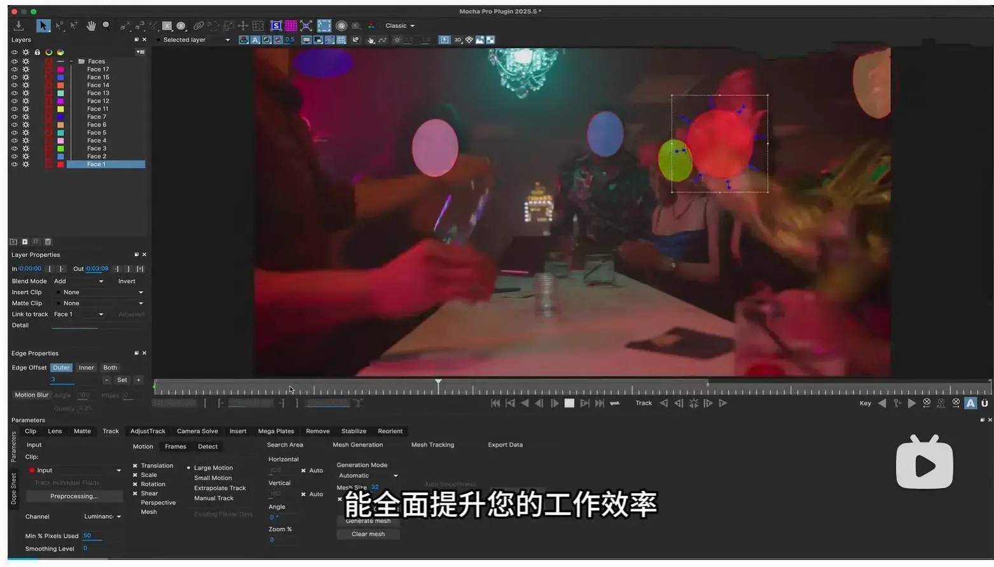Click the Generate mesh button
The height and width of the screenshot is (567, 994).
click(x=368, y=521)
